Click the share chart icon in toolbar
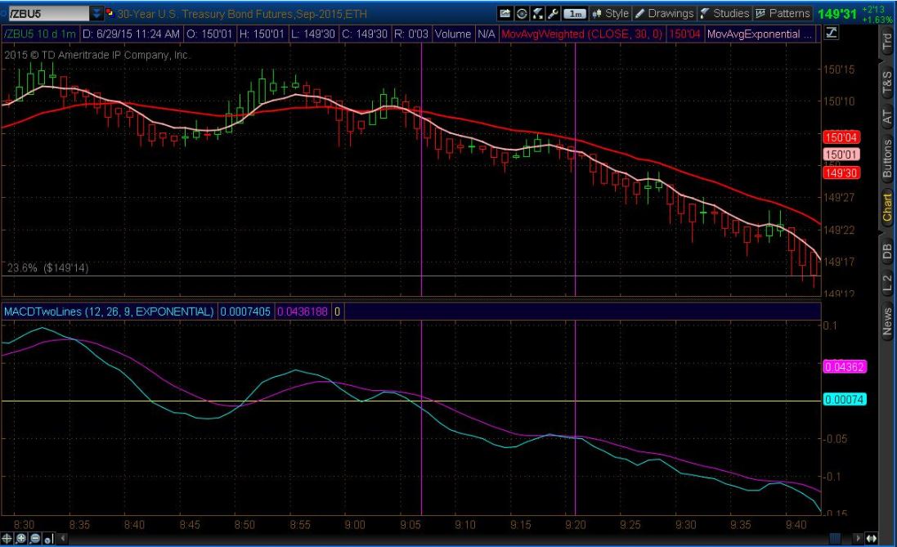This screenshot has height=547, width=897. point(505,13)
